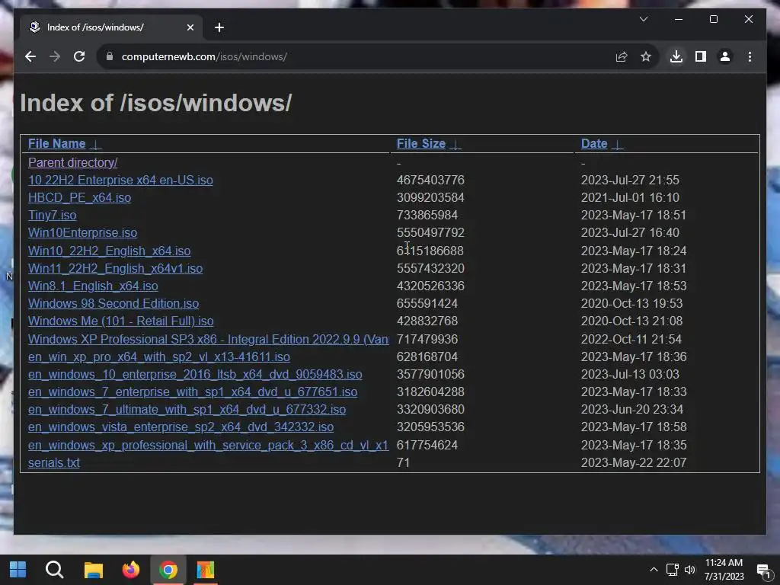Image resolution: width=780 pixels, height=585 pixels.
Task: Bookmark this page with the star icon
Action: 646,56
